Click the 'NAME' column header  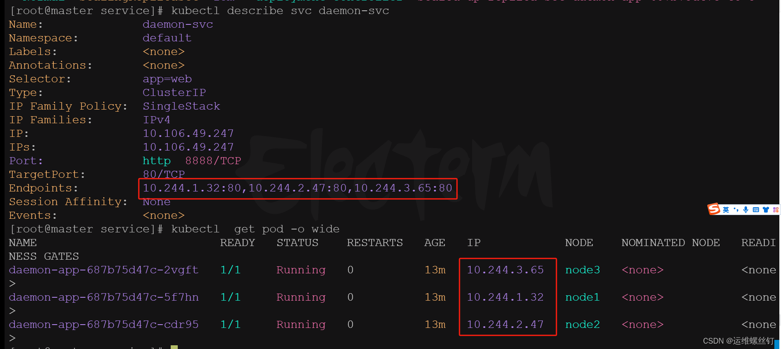point(23,243)
